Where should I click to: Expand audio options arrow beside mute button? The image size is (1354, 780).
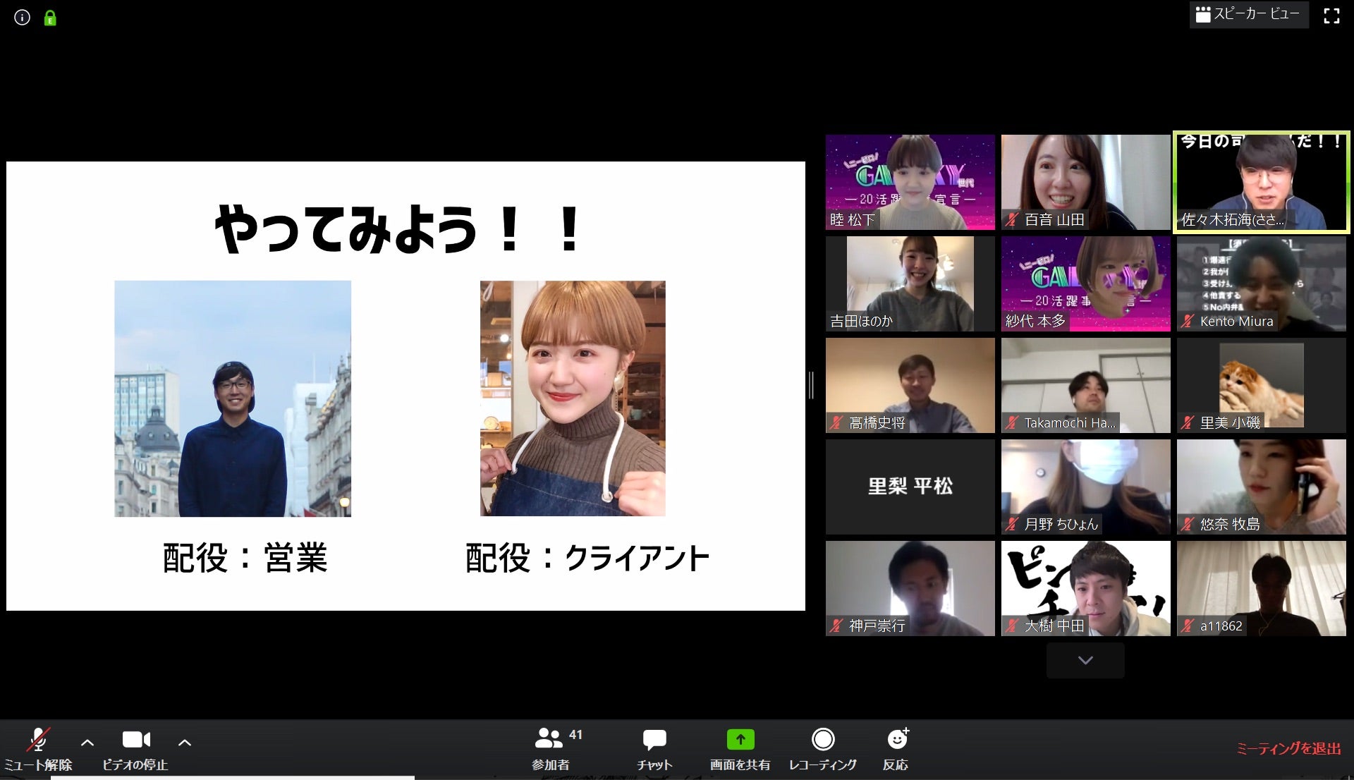(x=87, y=742)
